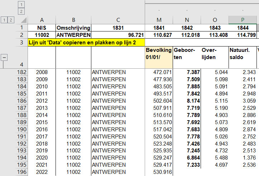
Task: Click cell with value 110.627
Action: click(159, 35)
